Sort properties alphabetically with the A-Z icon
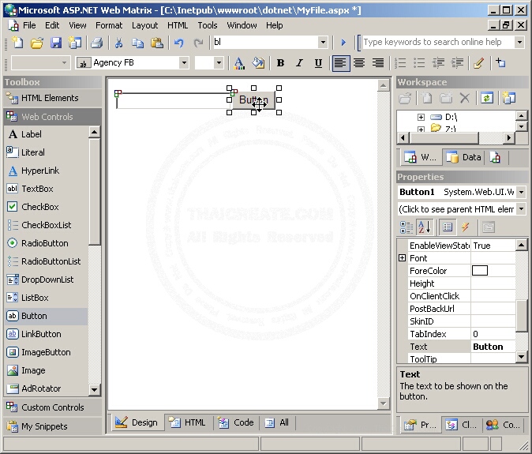This screenshot has height=454, width=532. point(425,227)
